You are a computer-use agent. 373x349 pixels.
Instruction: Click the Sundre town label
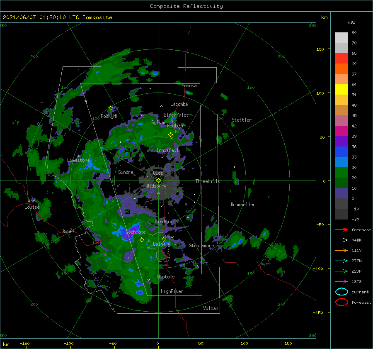[126, 172]
